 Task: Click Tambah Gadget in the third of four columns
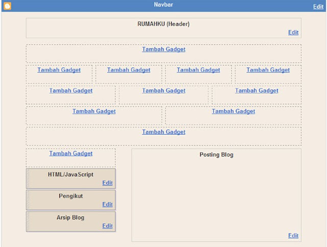pos(198,70)
